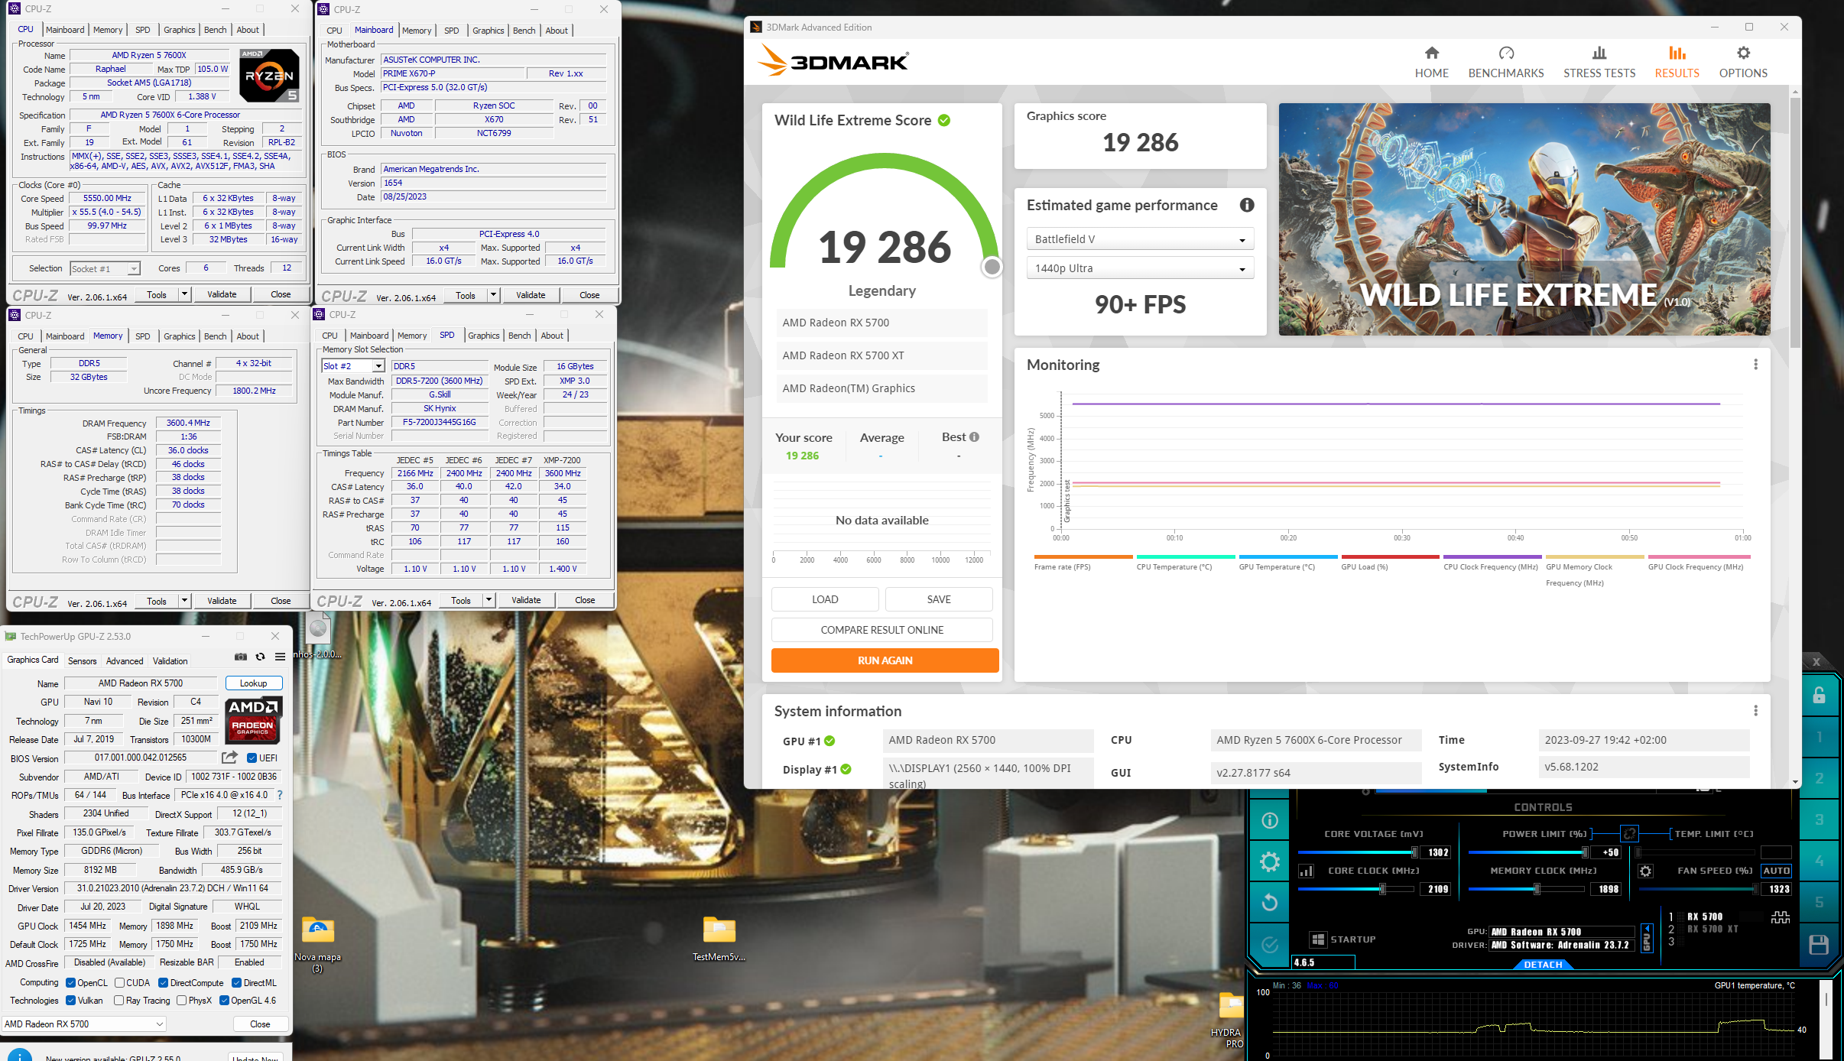Open Tools dropdown arrow in CPU-Z SPD window

(x=489, y=601)
